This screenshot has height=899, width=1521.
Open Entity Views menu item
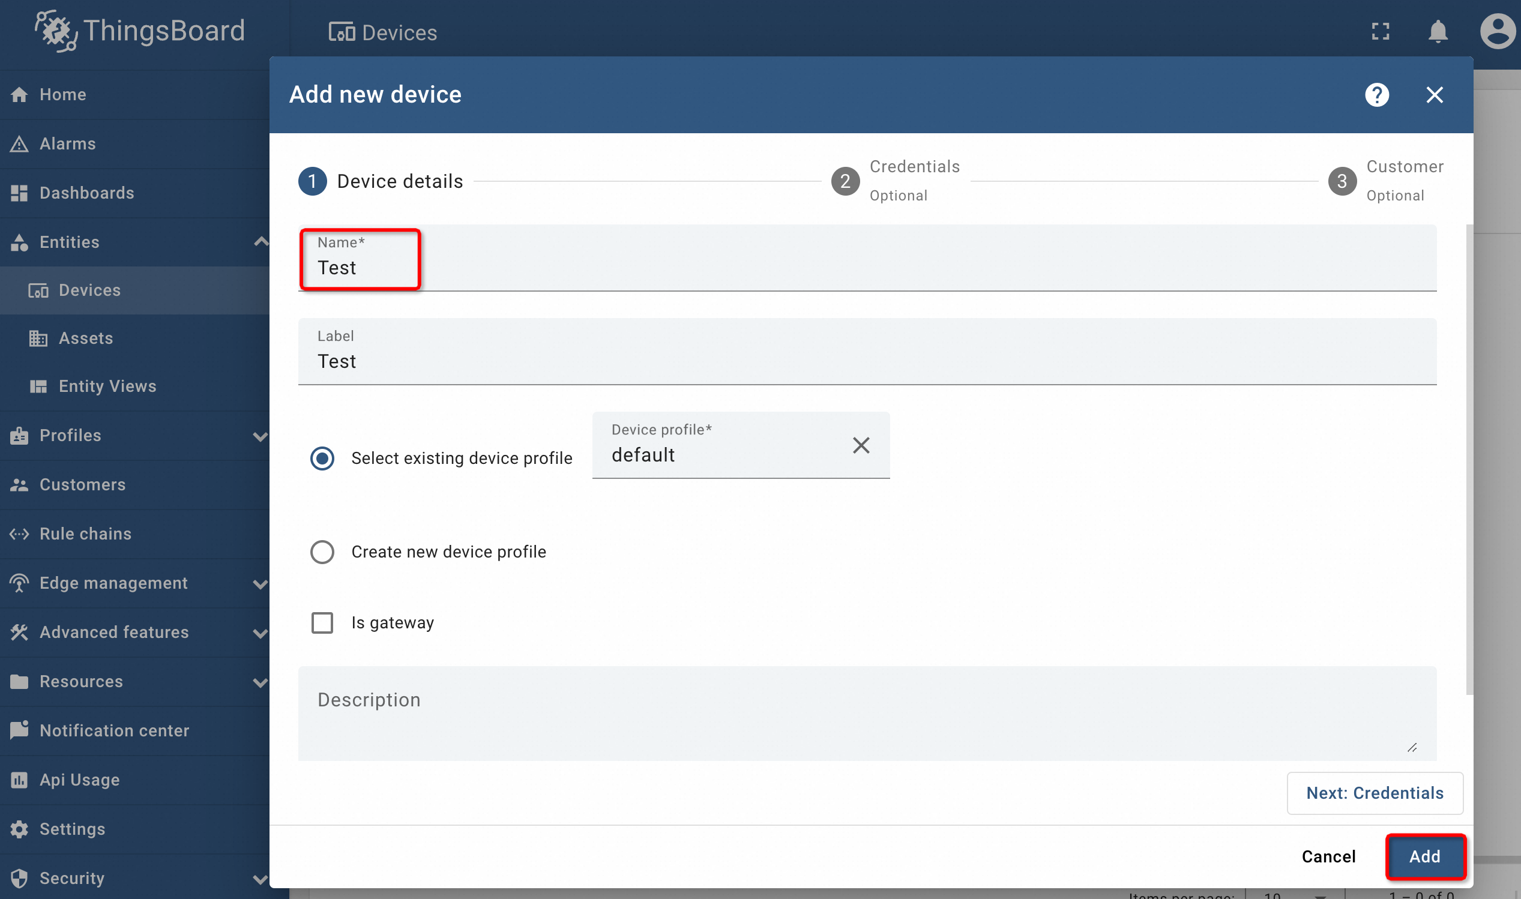[x=134, y=386]
